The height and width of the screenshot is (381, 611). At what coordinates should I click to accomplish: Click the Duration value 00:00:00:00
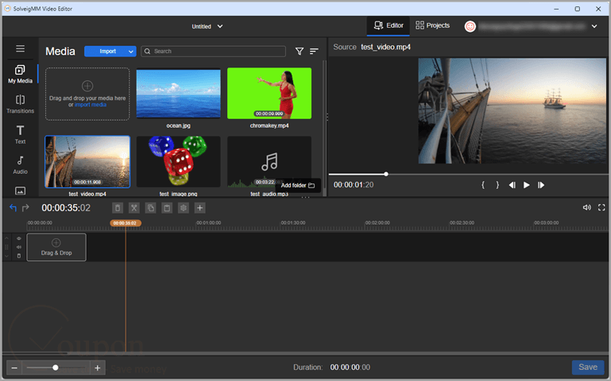click(x=350, y=368)
